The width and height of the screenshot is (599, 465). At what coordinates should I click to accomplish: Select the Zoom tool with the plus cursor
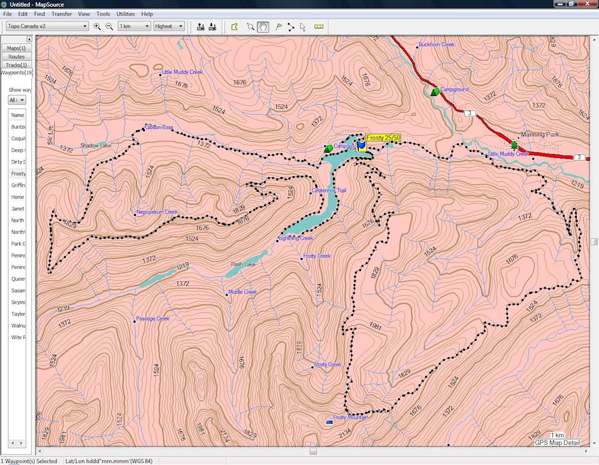tap(250, 26)
